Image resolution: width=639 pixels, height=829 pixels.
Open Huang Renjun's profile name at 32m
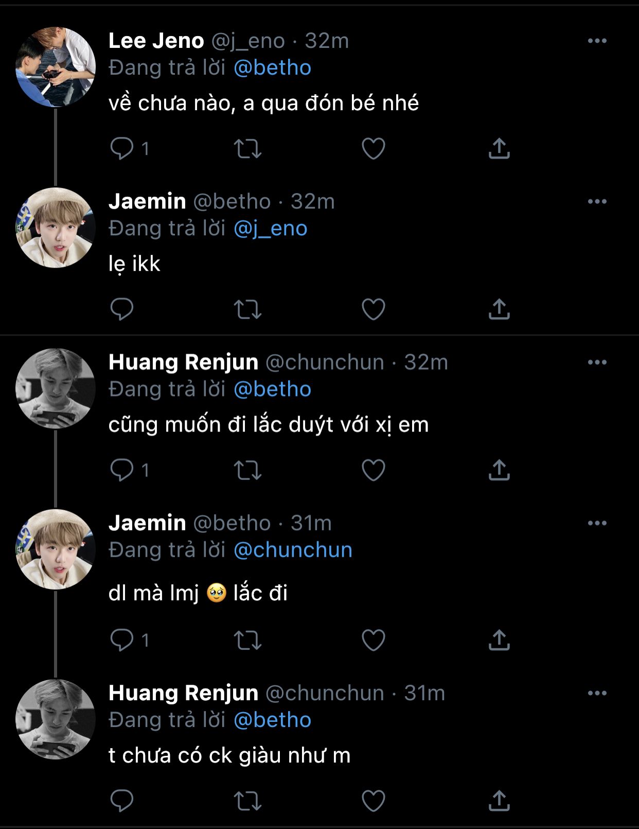[x=183, y=362]
